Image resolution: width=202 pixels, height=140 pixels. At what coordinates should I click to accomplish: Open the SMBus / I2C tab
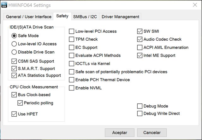tap(85, 17)
